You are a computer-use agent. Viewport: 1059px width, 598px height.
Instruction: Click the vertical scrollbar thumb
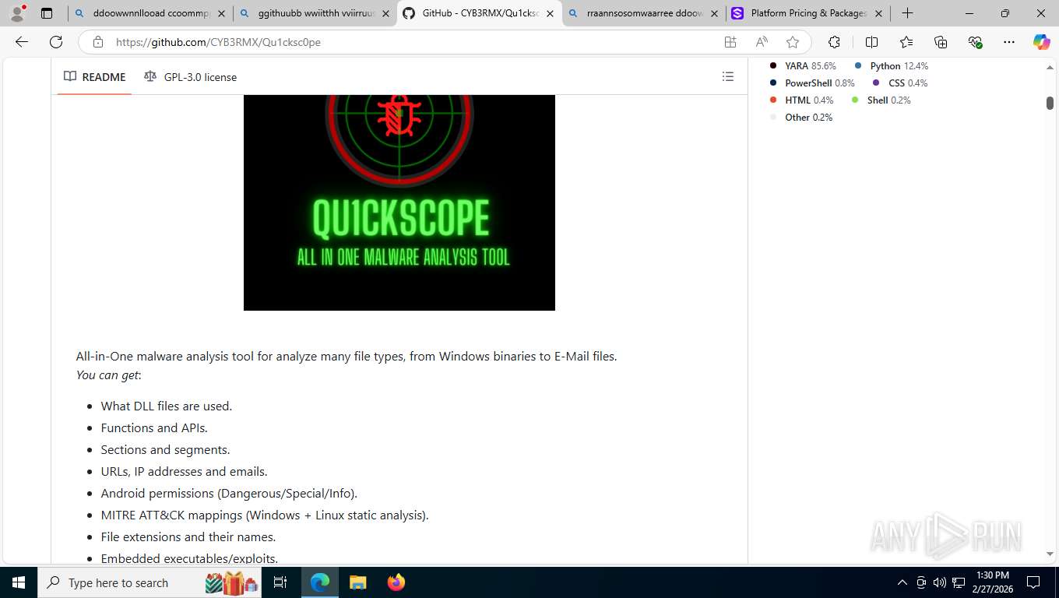pyautogui.click(x=1050, y=103)
